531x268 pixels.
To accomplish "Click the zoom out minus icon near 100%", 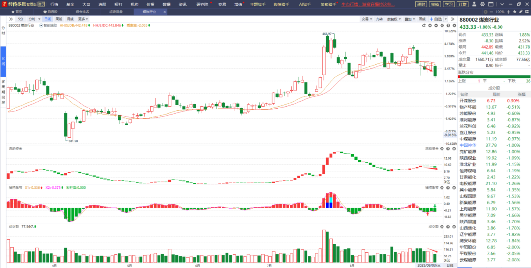I will coord(492,12).
